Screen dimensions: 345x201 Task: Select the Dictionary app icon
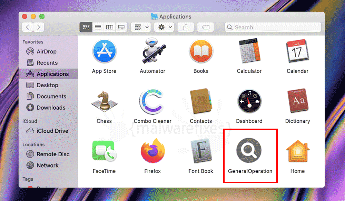coord(297,101)
